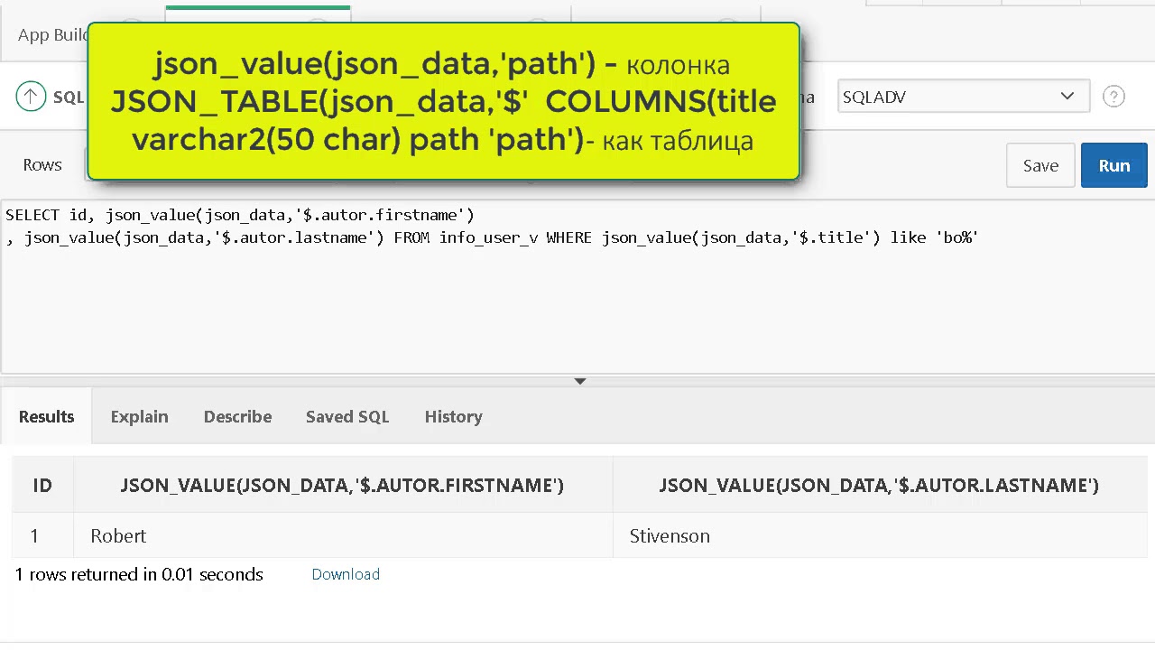Viewport: 1155px width, 650px height.
Task: Select the Stivenson cell
Action: pos(879,536)
